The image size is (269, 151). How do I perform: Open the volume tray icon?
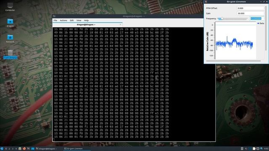(x=246, y=148)
